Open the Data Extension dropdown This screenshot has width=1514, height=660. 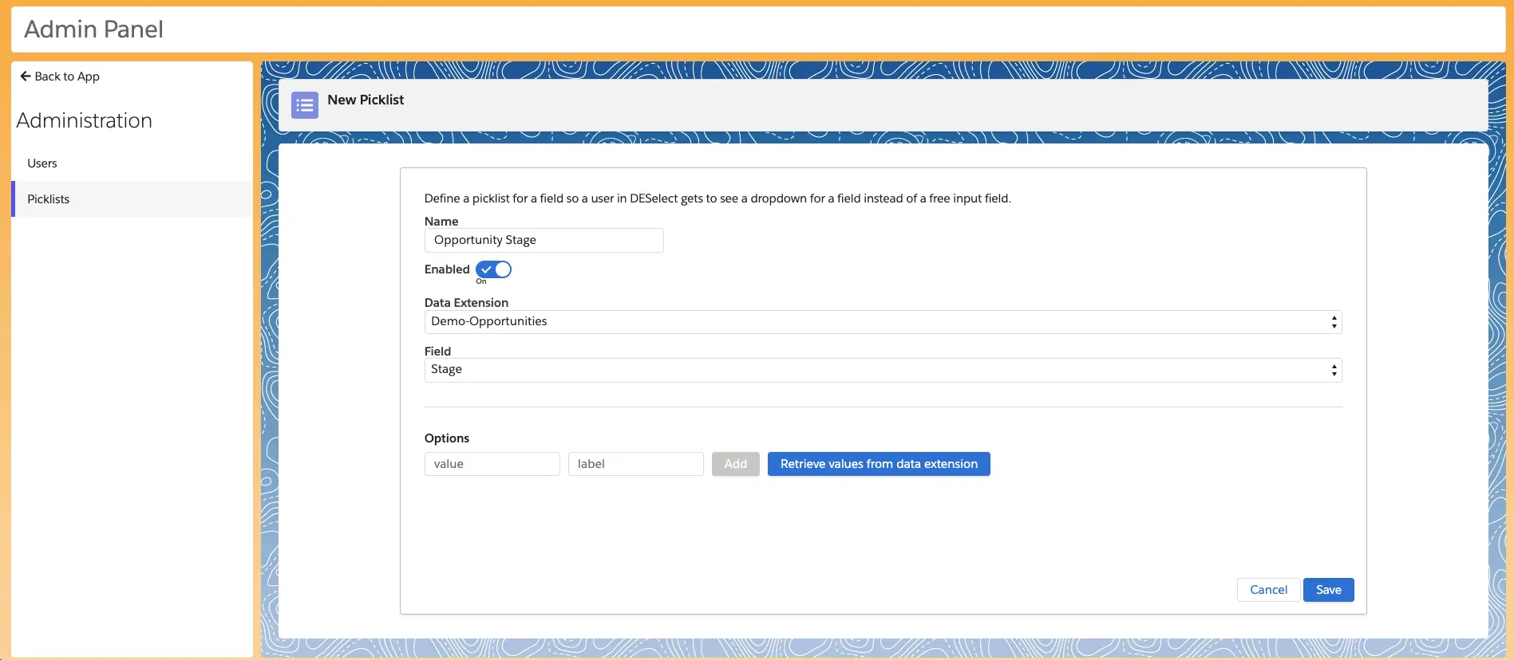click(x=882, y=322)
